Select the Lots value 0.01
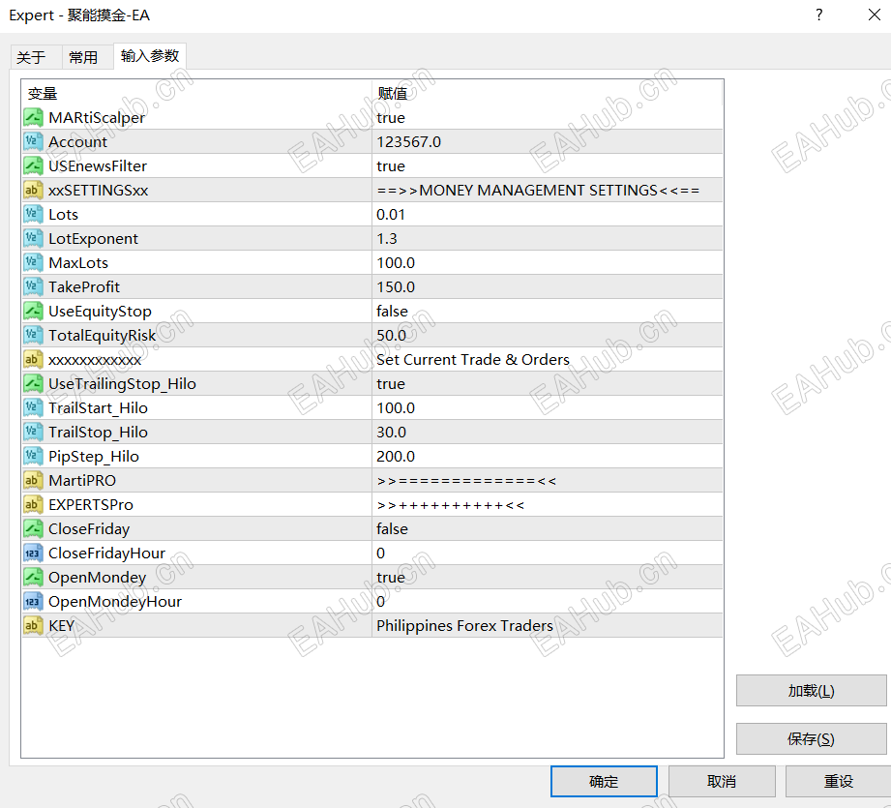Screen dimensions: 891x808 tap(391, 215)
